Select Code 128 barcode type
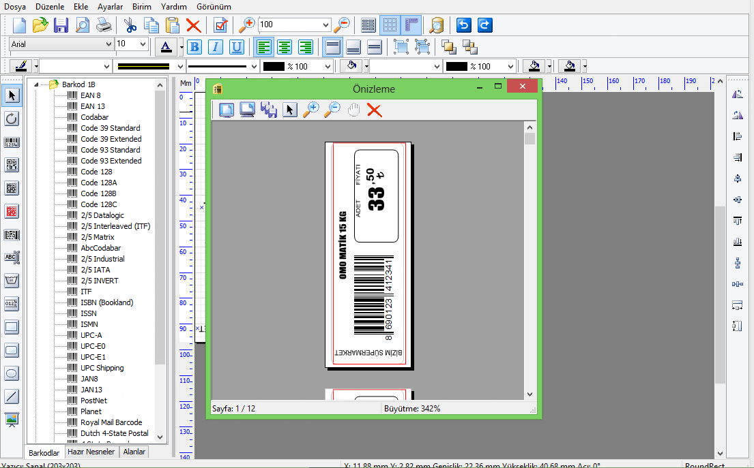 click(x=96, y=172)
